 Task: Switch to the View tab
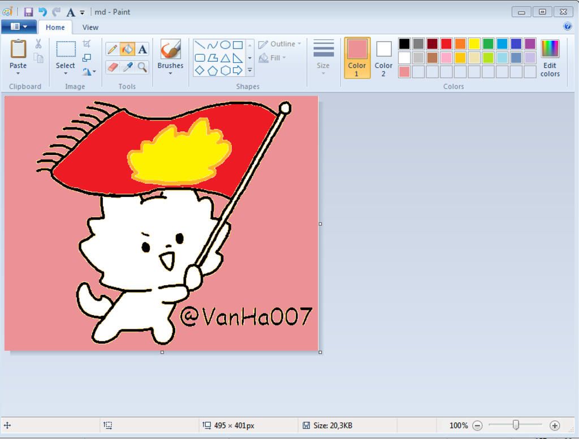point(90,27)
